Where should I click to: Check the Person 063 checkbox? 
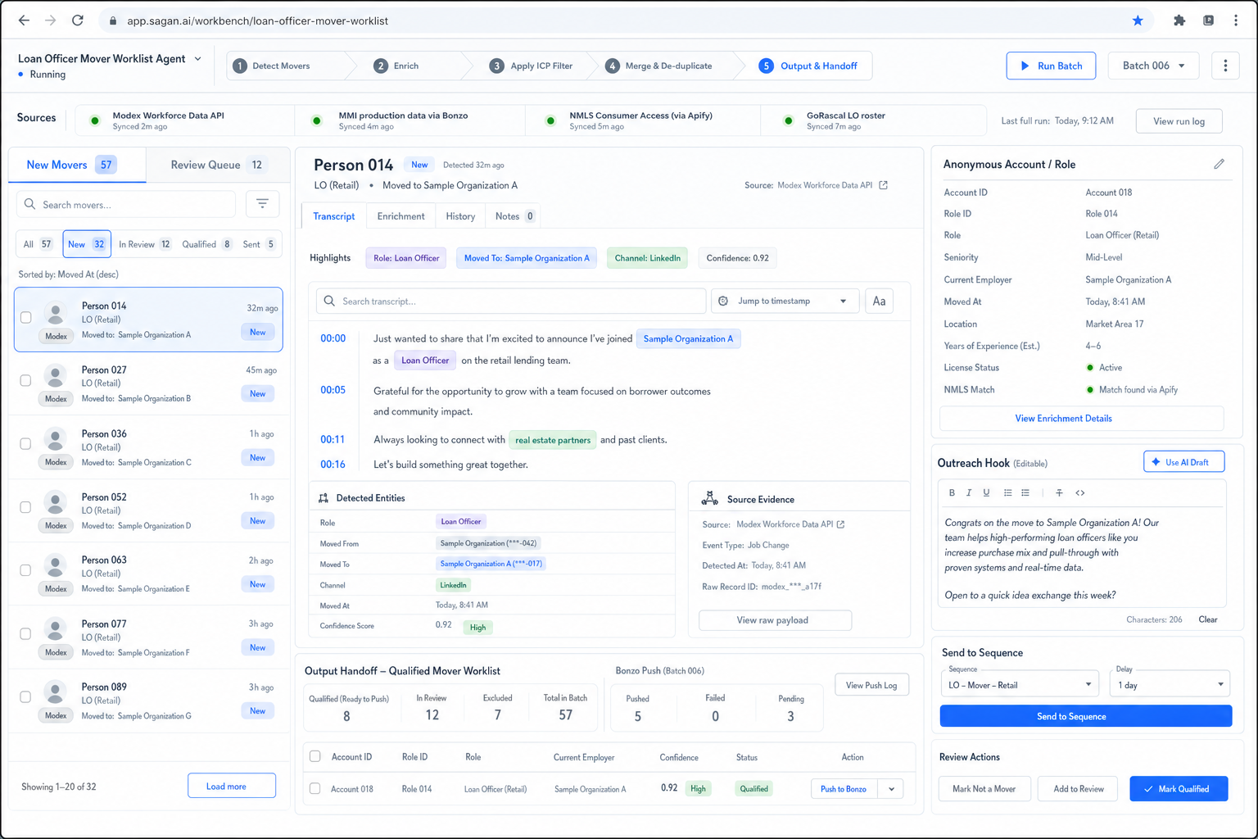(x=25, y=570)
